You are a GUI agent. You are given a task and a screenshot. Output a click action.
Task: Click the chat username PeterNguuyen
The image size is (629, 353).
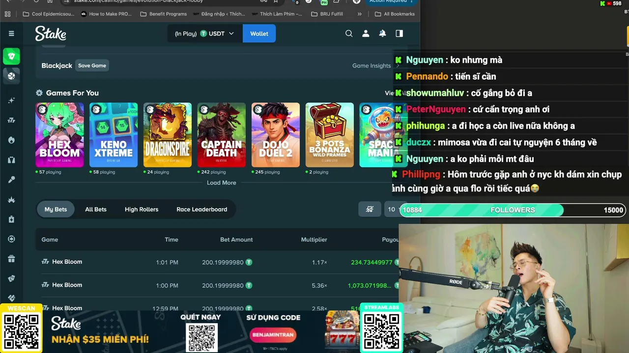[436, 109]
